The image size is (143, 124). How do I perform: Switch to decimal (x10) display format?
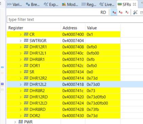tap(121, 12)
